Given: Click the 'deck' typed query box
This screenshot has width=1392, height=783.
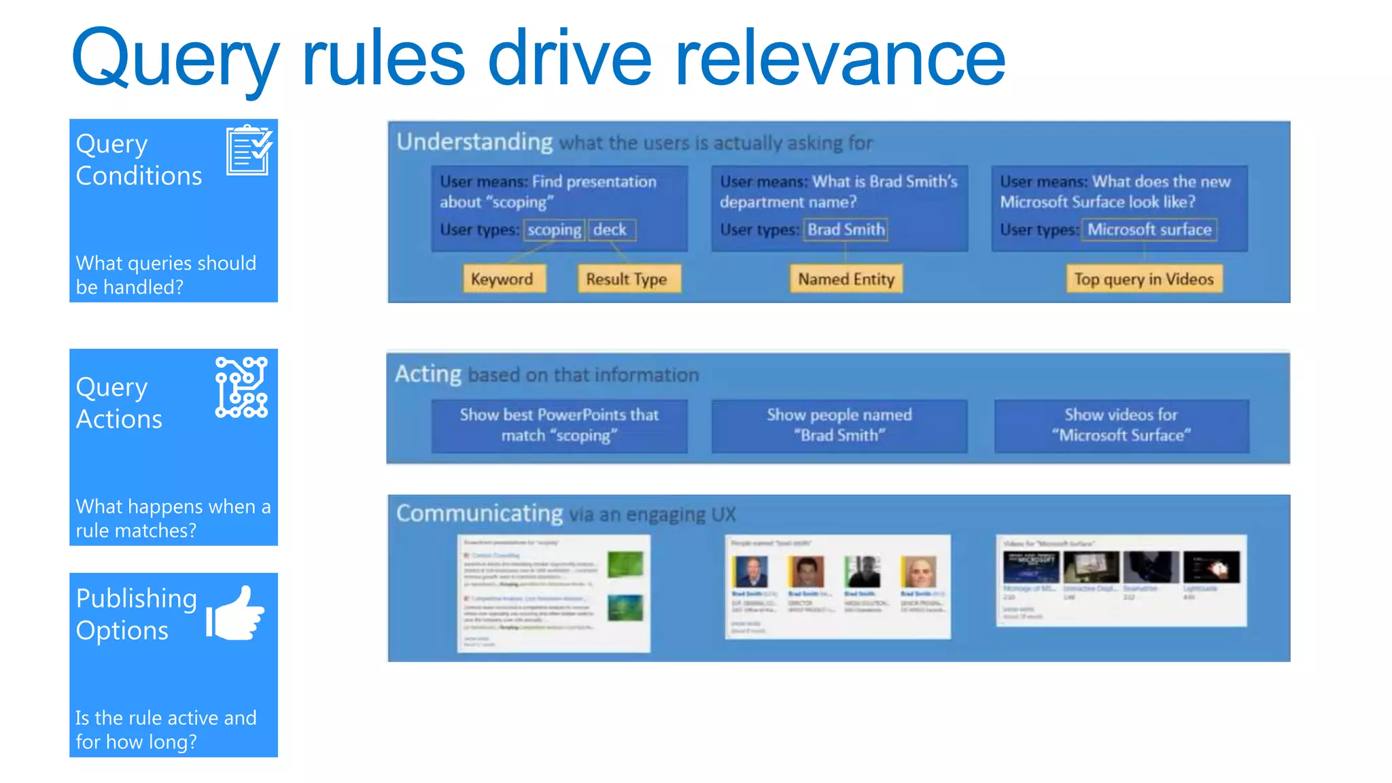Looking at the screenshot, I should [x=610, y=230].
